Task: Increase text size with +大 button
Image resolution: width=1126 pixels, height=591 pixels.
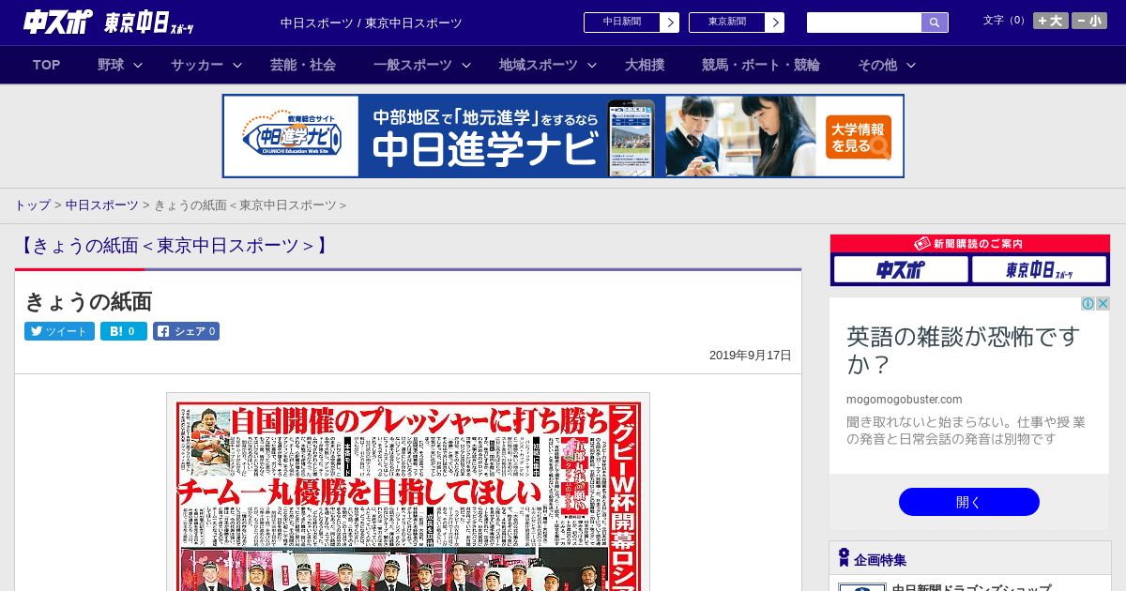Action: (x=1051, y=21)
